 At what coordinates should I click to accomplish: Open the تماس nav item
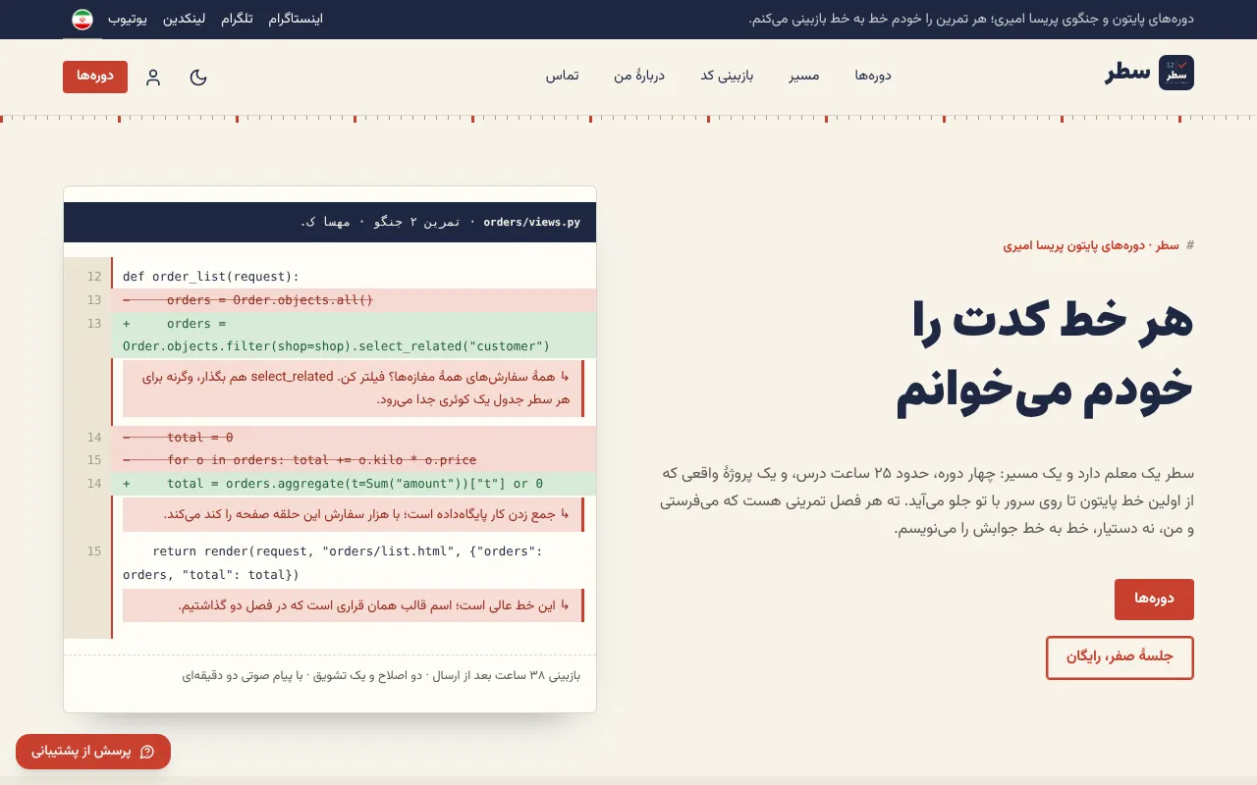tap(563, 76)
